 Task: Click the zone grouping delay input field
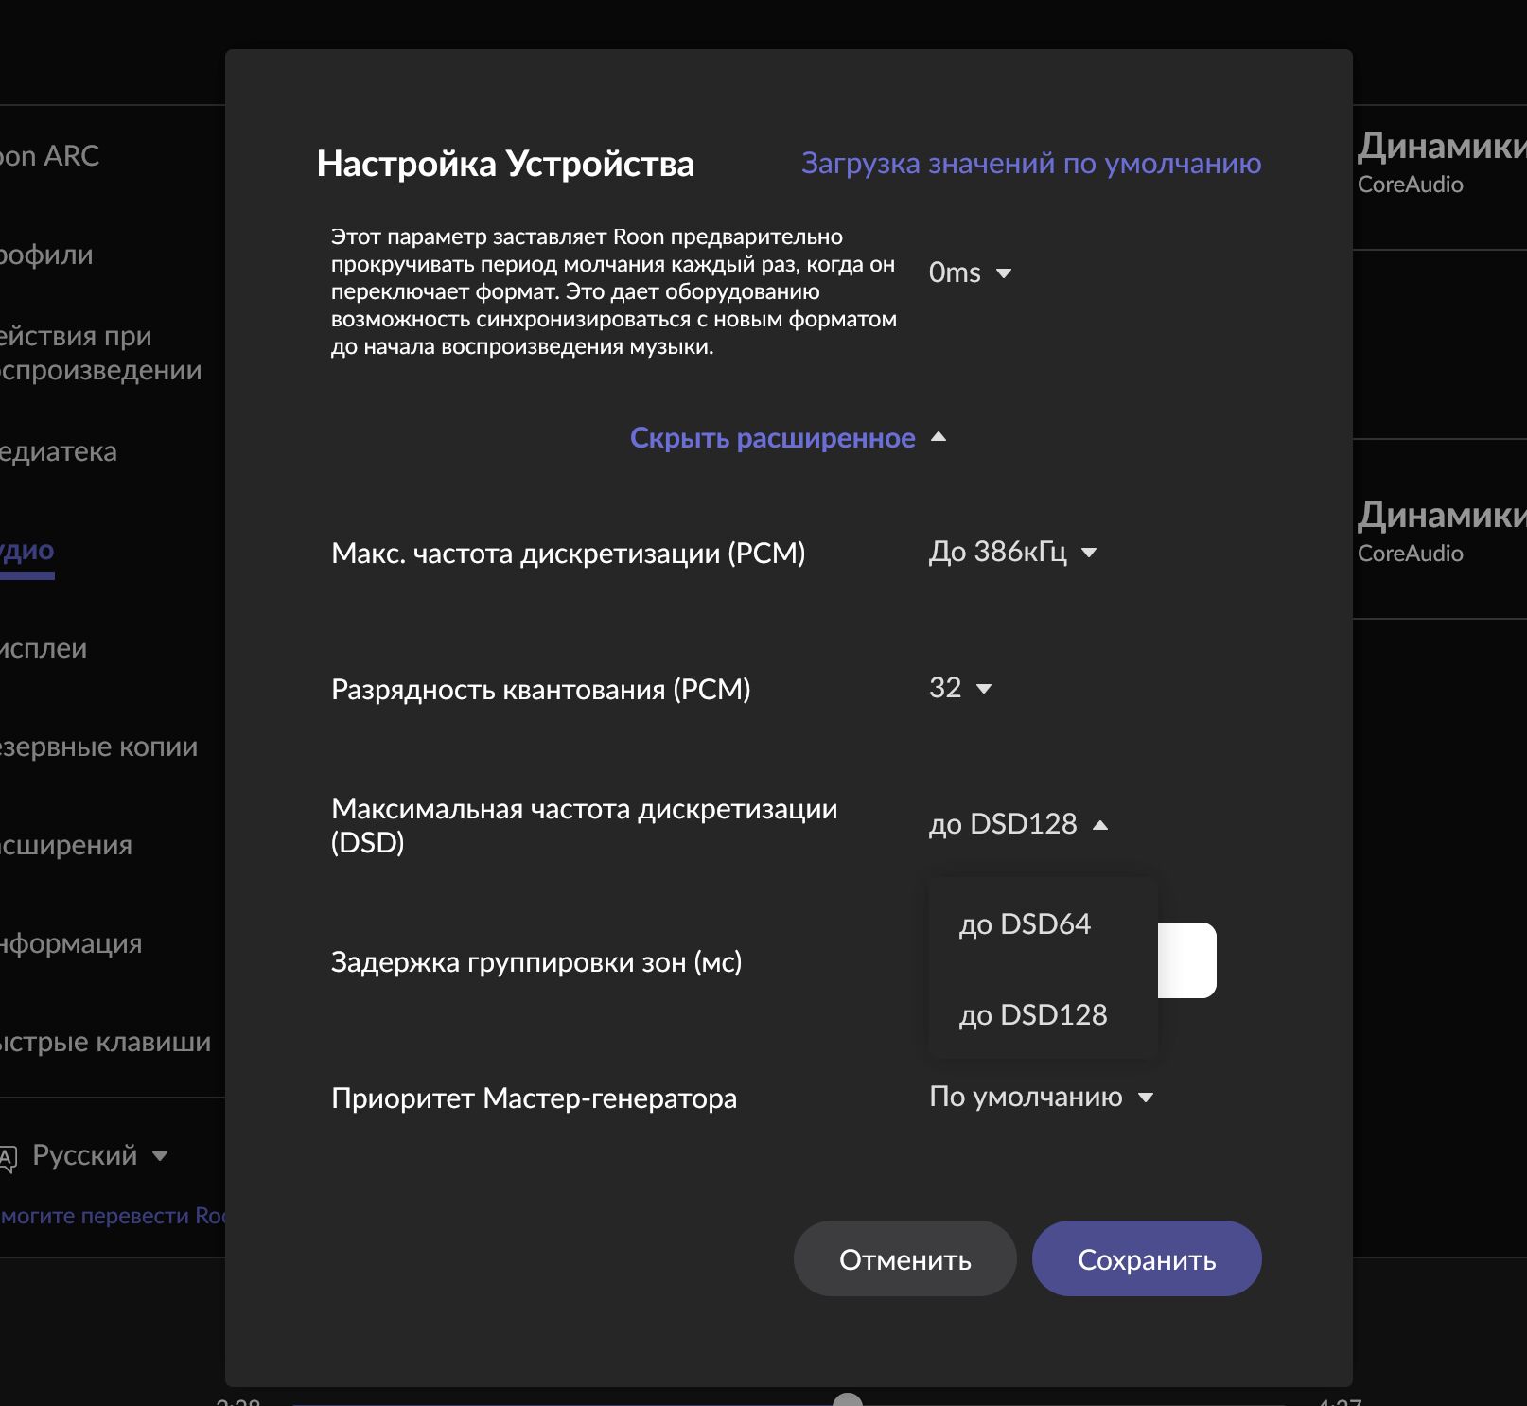[x=1187, y=960]
